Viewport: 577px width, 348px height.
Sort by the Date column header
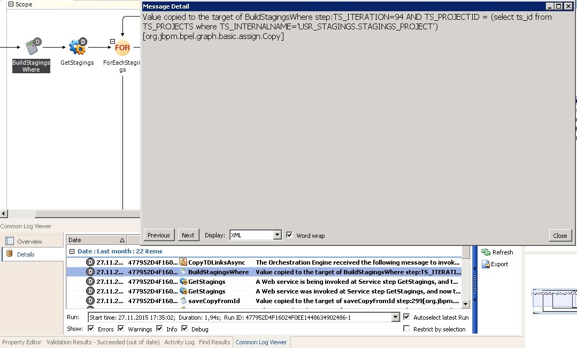96,240
